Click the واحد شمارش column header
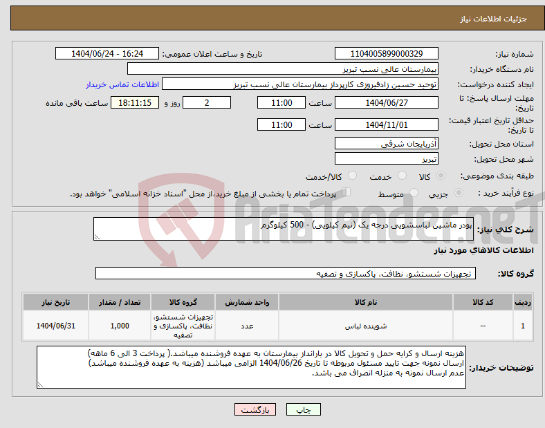 point(247,302)
